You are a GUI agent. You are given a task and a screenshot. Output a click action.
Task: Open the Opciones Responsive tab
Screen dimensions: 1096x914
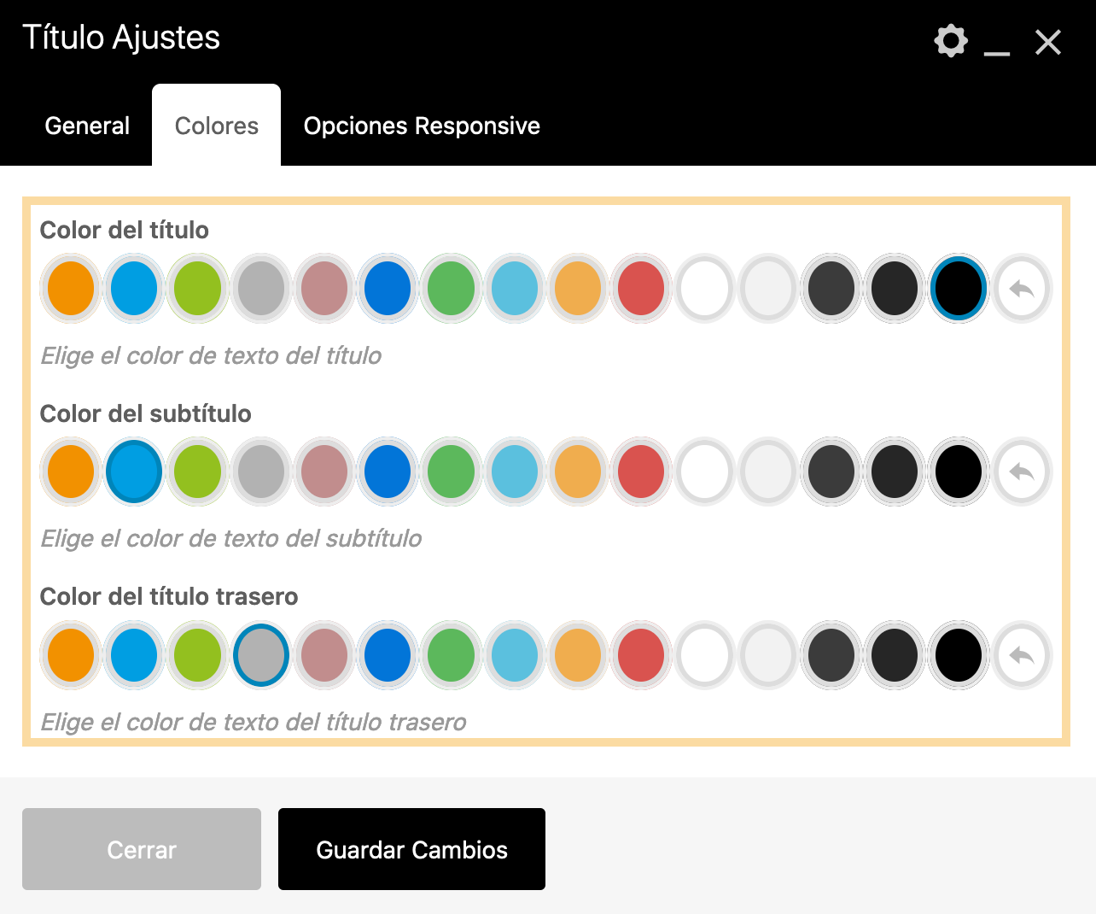pyautogui.click(x=422, y=126)
